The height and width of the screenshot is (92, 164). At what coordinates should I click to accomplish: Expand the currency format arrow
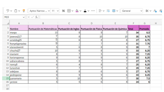click(x=150, y=11)
